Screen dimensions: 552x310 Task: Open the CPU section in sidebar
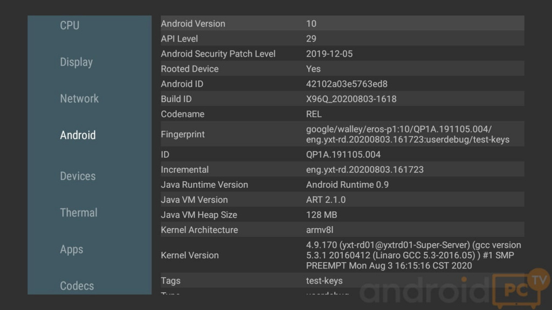pos(70,25)
